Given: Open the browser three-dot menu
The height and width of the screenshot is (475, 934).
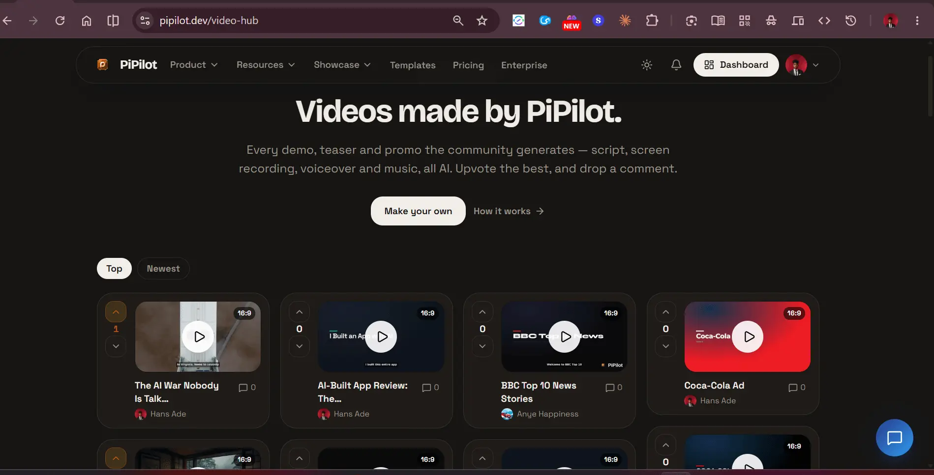Looking at the screenshot, I should point(917,21).
